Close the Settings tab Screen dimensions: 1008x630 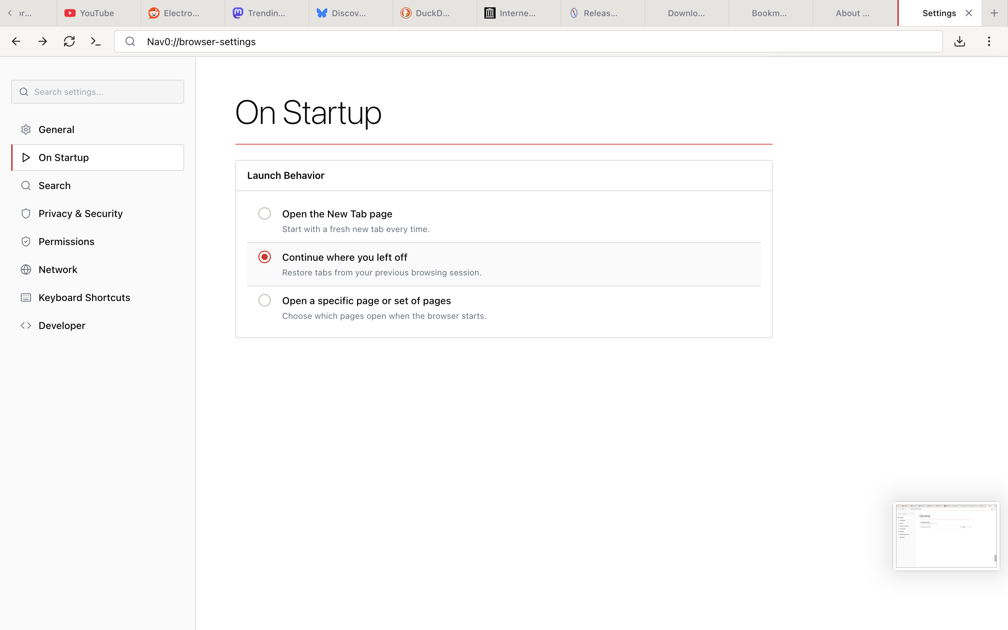point(969,13)
